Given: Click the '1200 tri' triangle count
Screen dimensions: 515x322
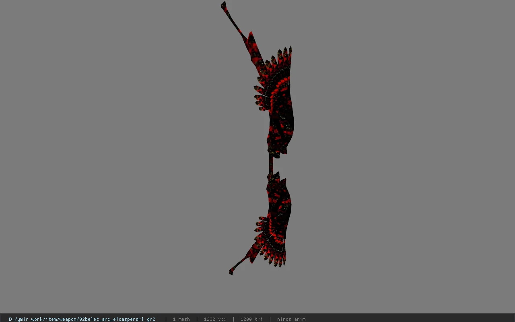Looking at the screenshot, I should (x=251, y=319).
